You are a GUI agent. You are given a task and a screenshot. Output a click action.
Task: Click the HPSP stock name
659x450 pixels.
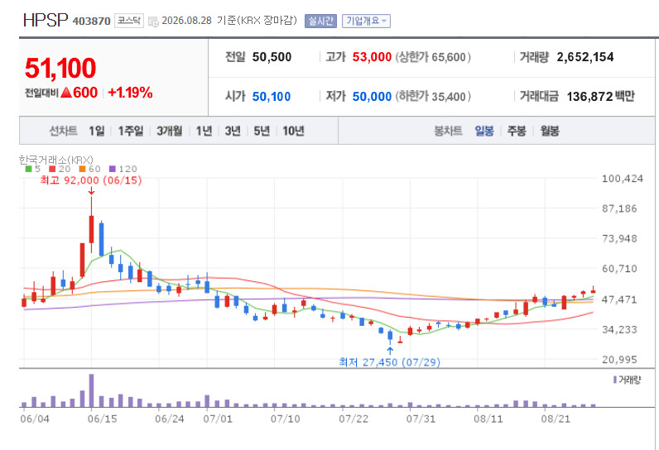[x=46, y=20]
